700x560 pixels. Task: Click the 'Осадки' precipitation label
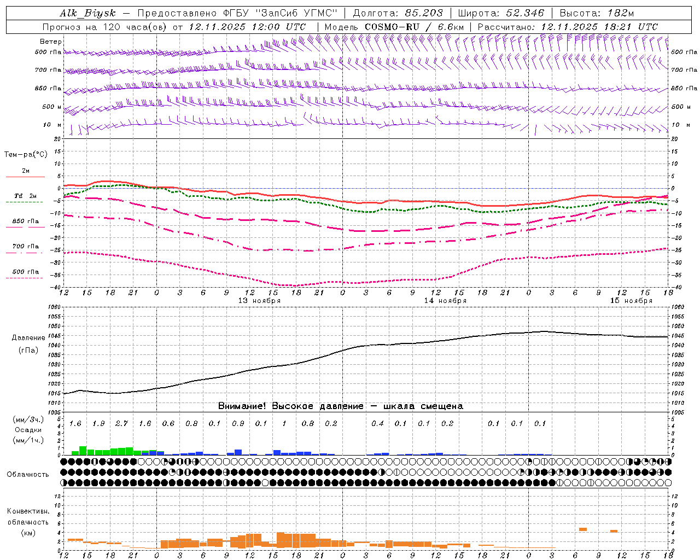(x=28, y=430)
